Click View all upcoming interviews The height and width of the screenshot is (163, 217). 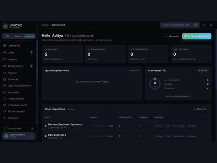tap(135, 70)
